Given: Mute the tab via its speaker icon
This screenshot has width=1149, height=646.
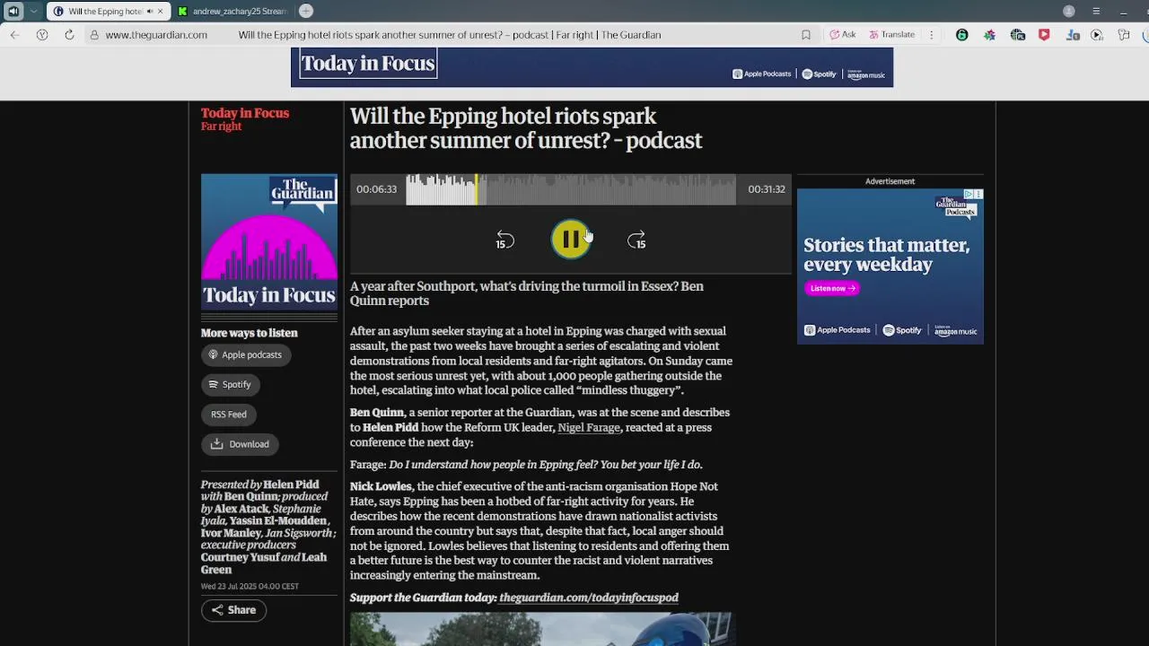Looking at the screenshot, I should pos(149,12).
